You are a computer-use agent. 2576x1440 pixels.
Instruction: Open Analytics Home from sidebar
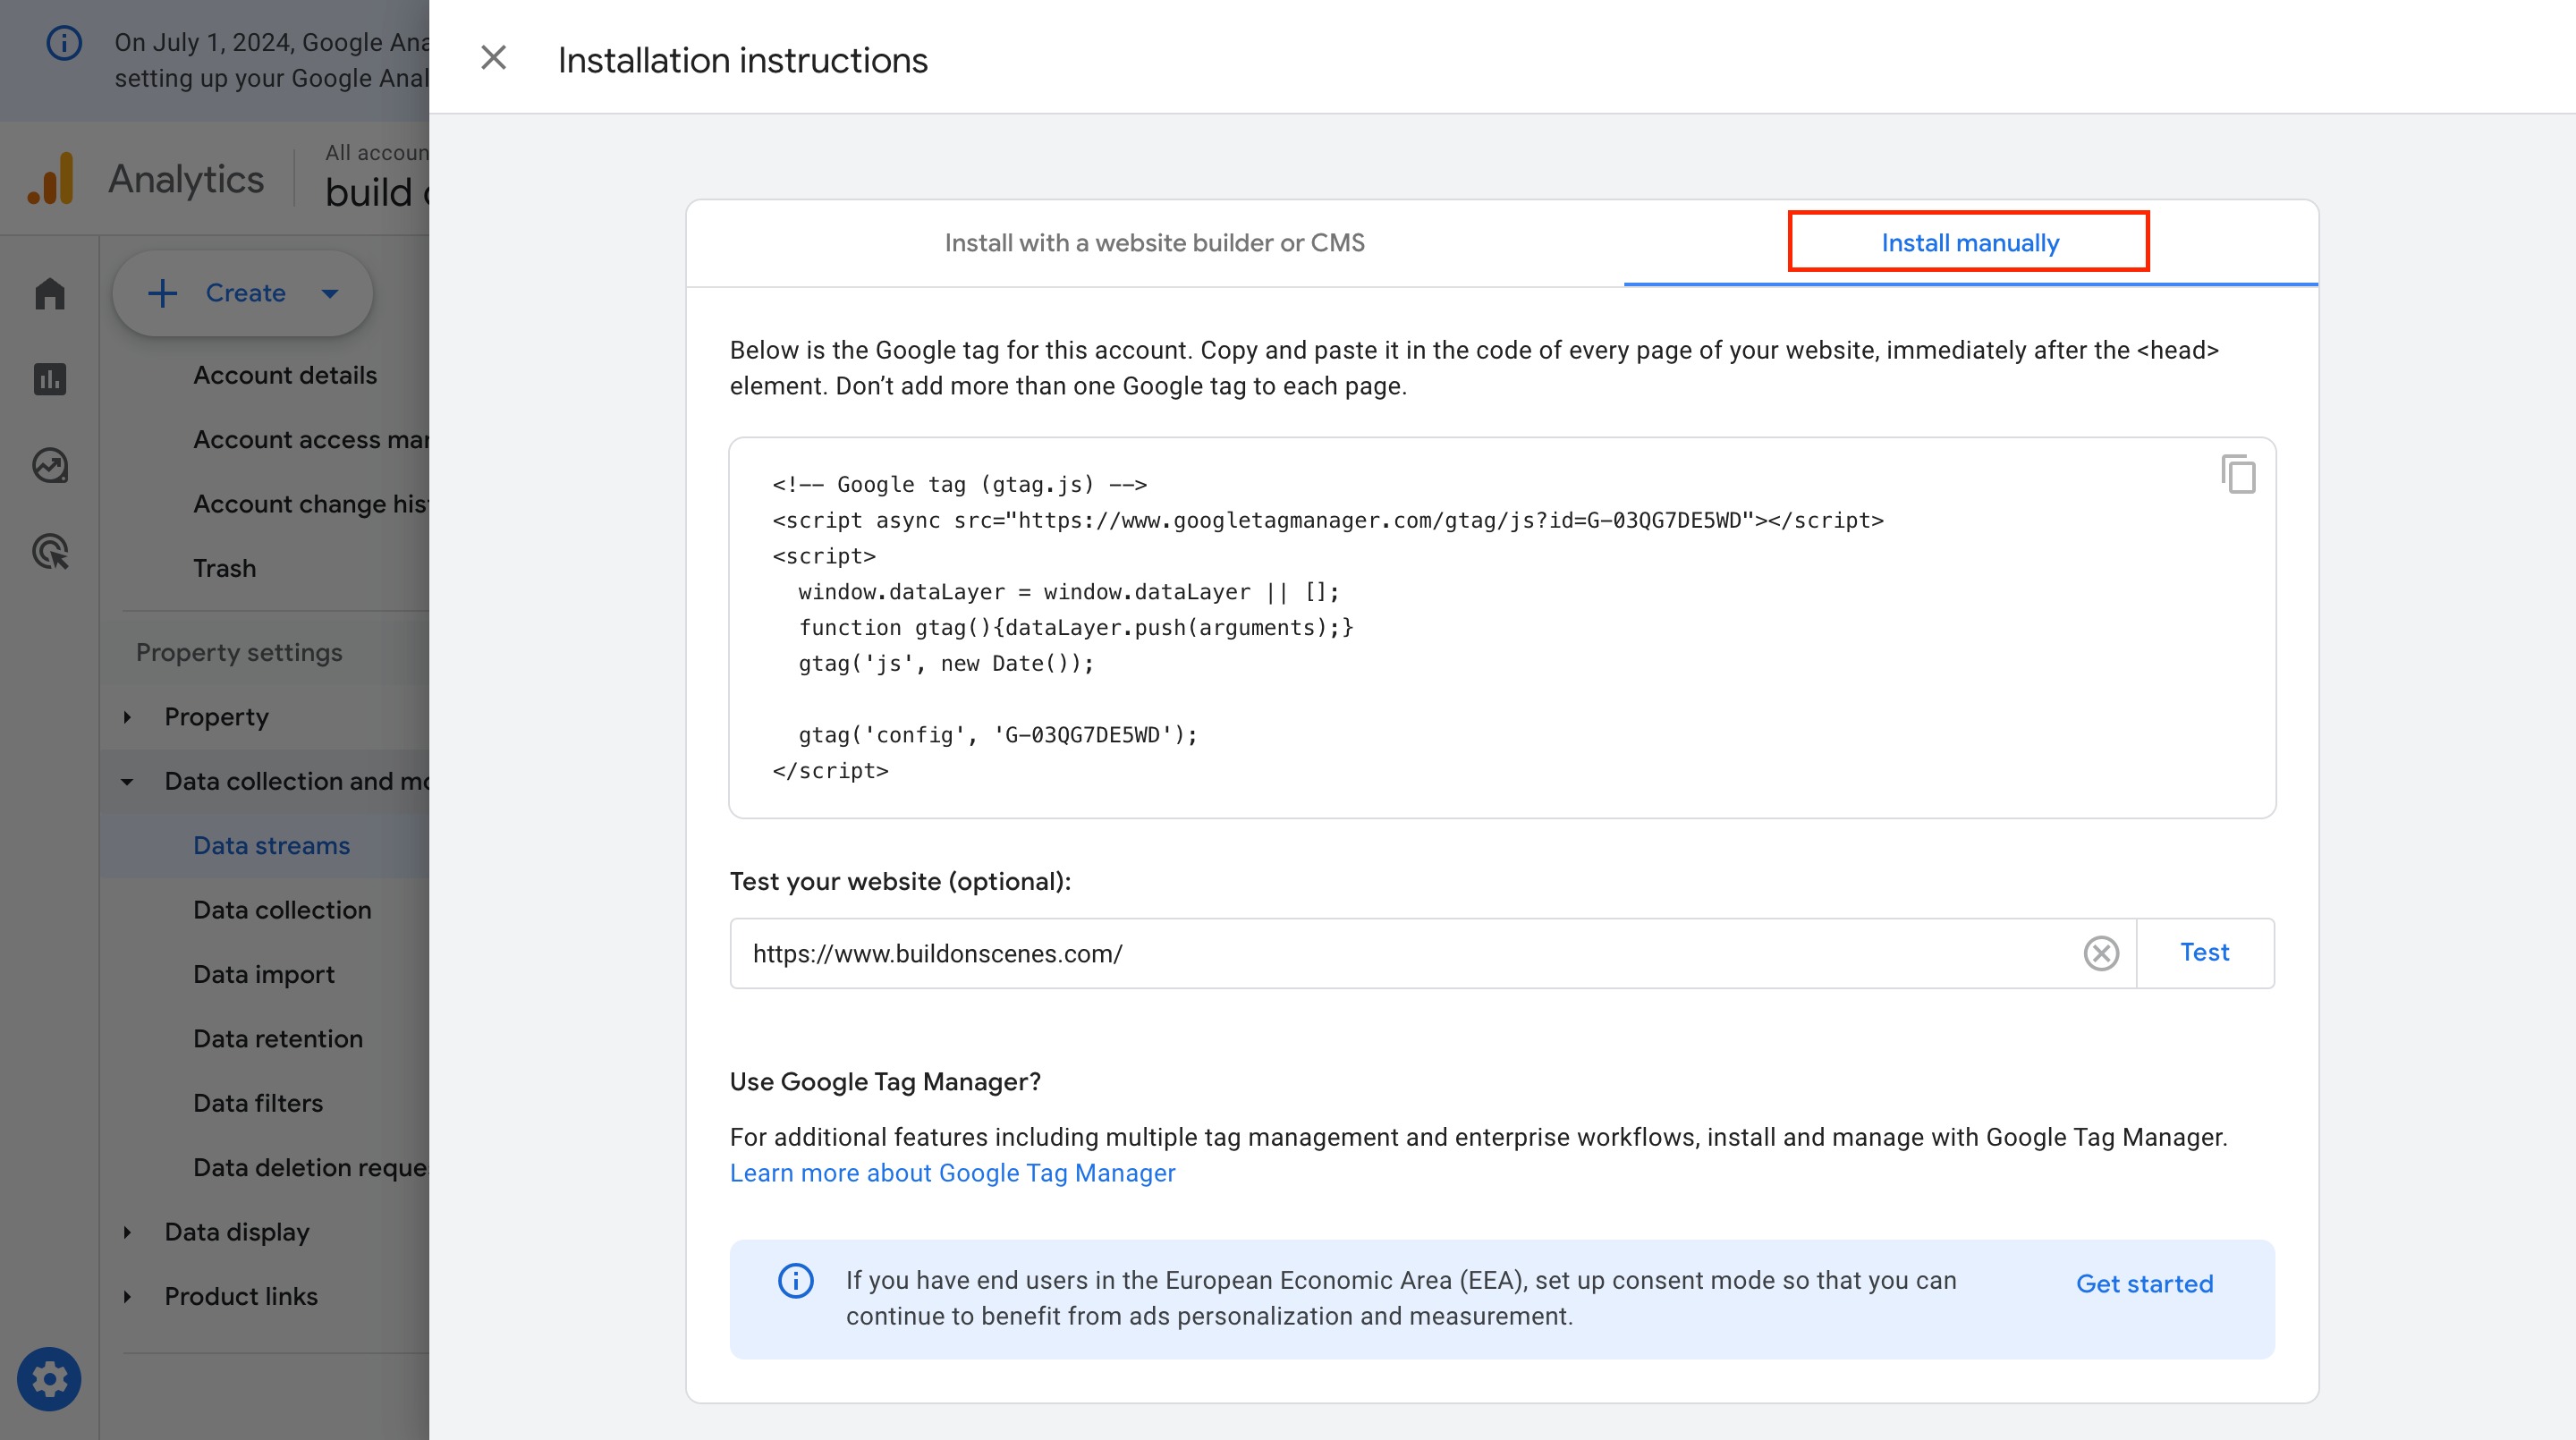pos(49,294)
